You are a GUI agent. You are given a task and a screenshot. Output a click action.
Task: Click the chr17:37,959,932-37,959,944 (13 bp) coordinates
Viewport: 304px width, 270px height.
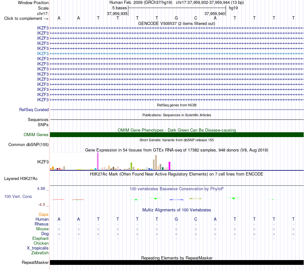210,3
